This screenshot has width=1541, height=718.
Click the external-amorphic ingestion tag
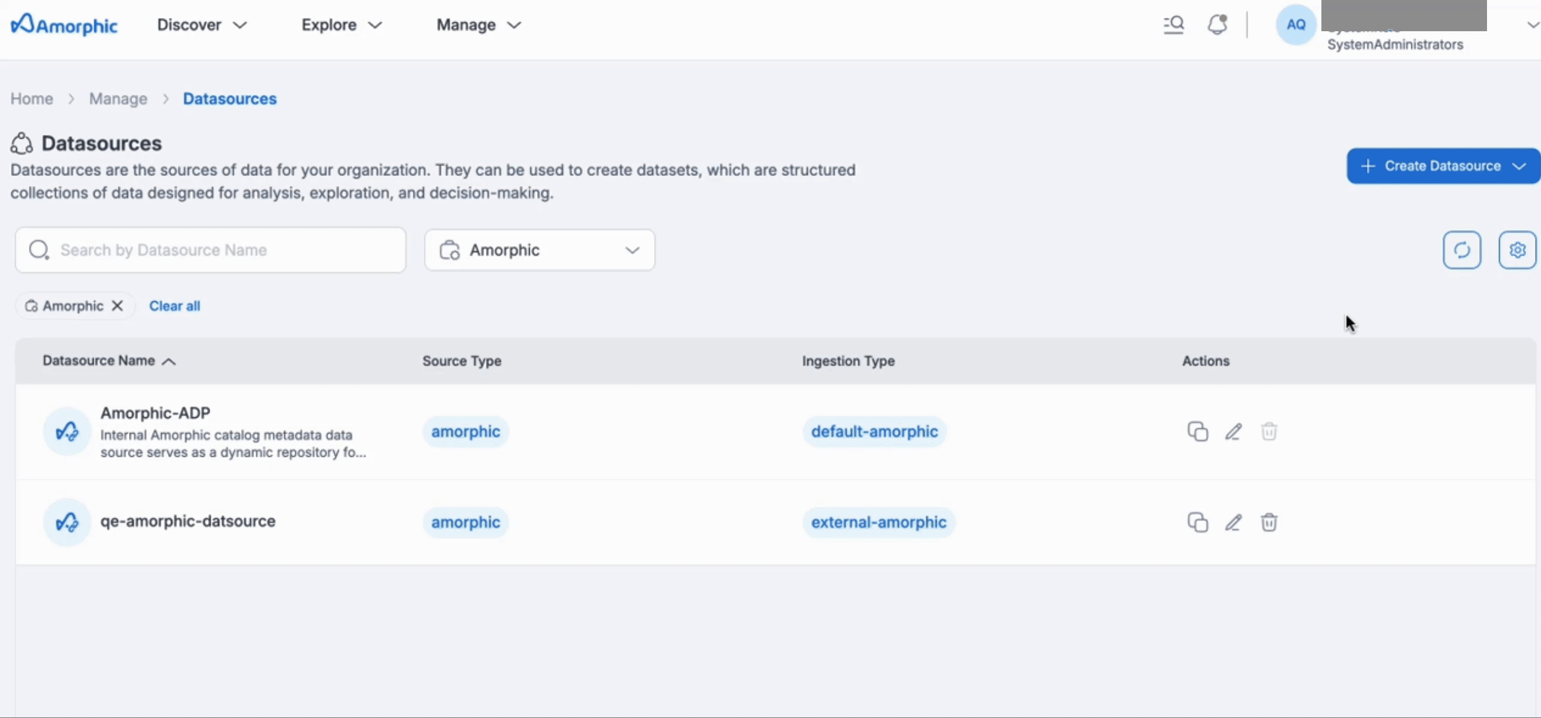(x=879, y=522)
